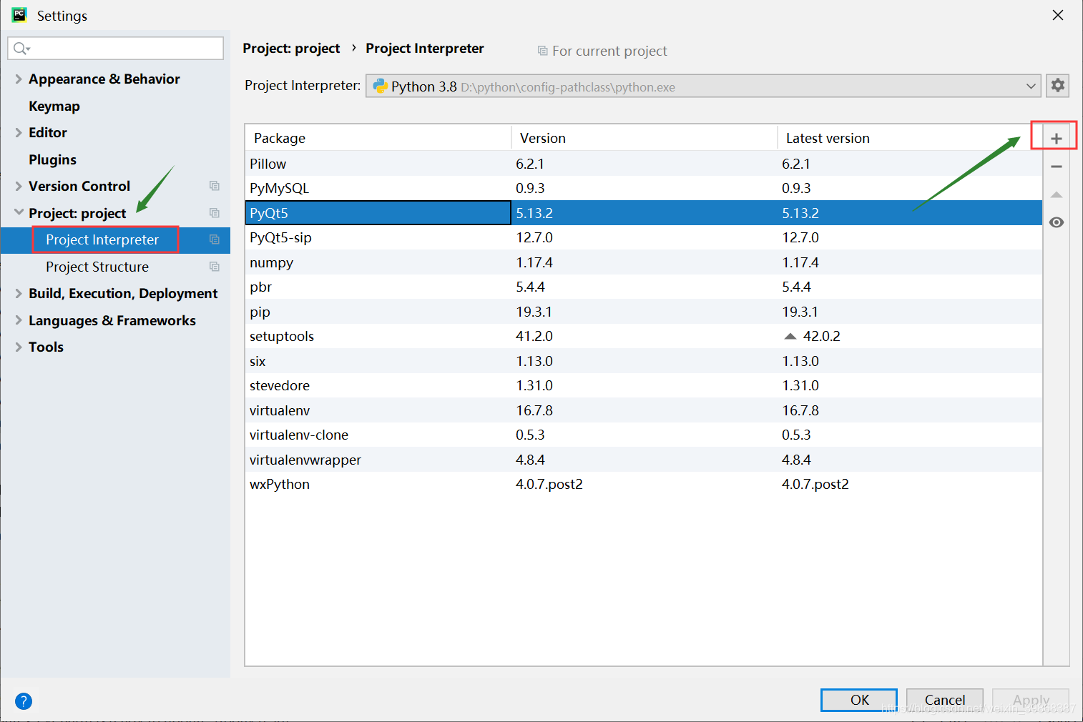Select the virtualenv-clone package row
The height and width of the screenshot is (722, 1083).
(644, 435)
